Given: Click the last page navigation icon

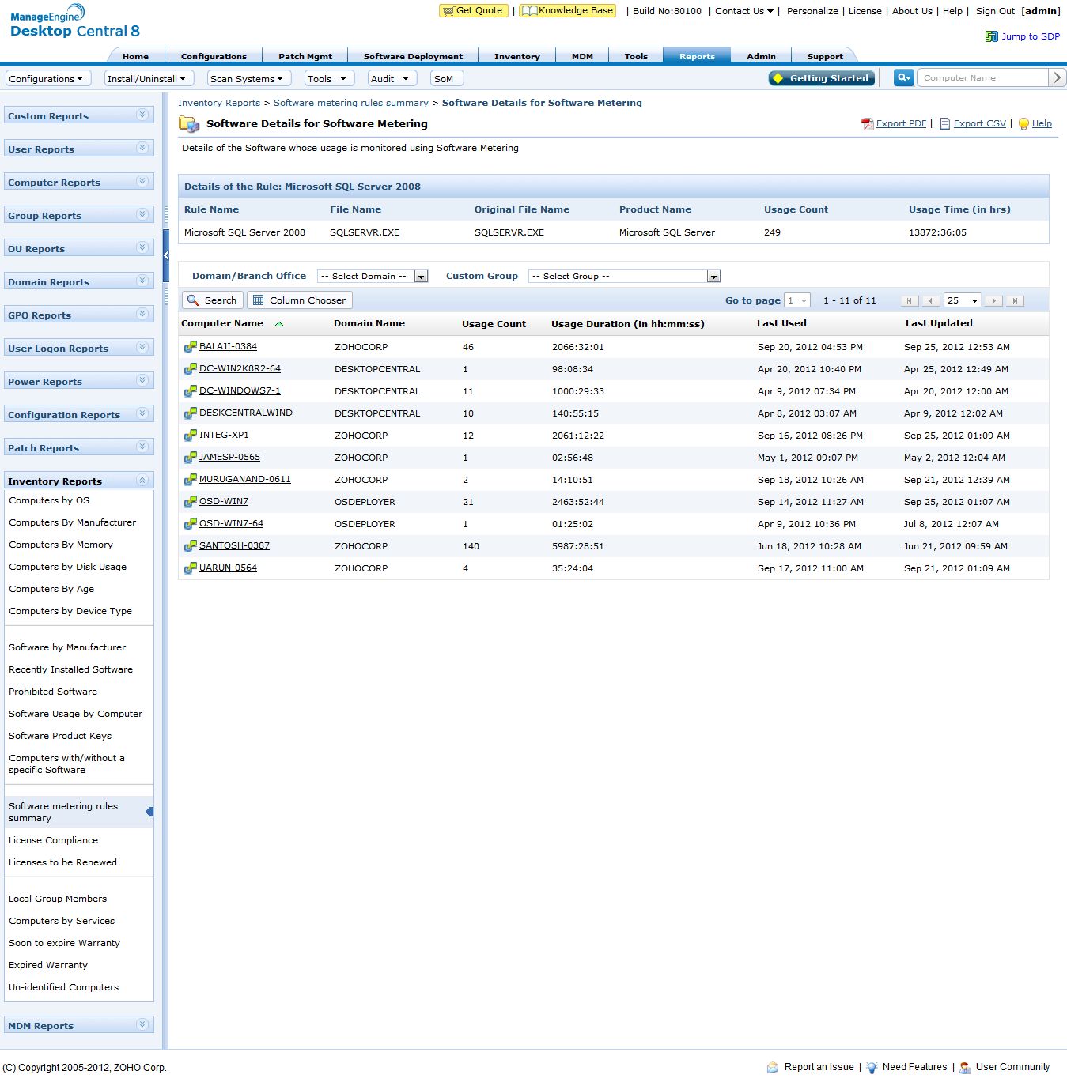Looking at the screenshot, I should [1016, 300].
